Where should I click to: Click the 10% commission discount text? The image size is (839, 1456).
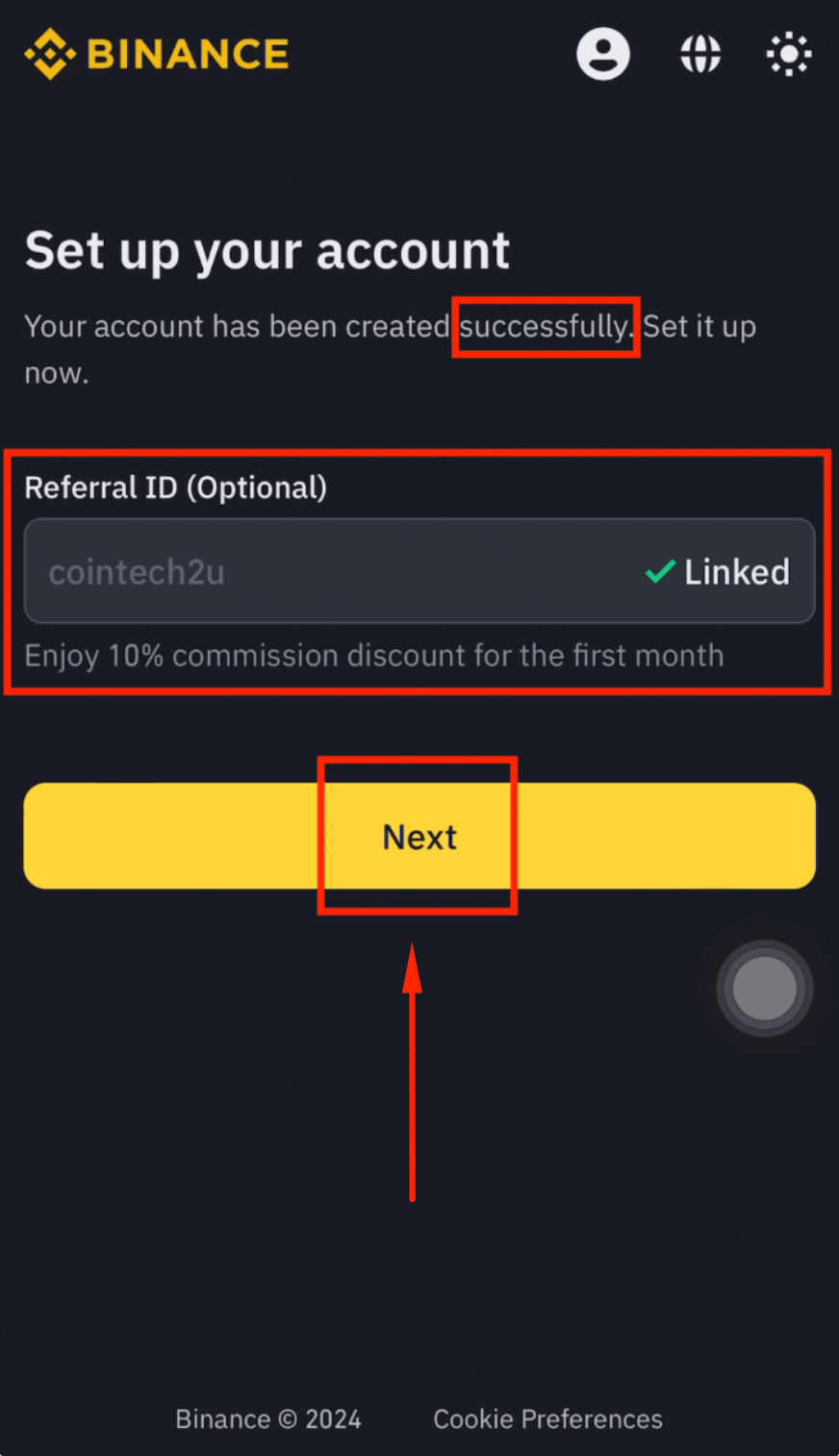373,656
